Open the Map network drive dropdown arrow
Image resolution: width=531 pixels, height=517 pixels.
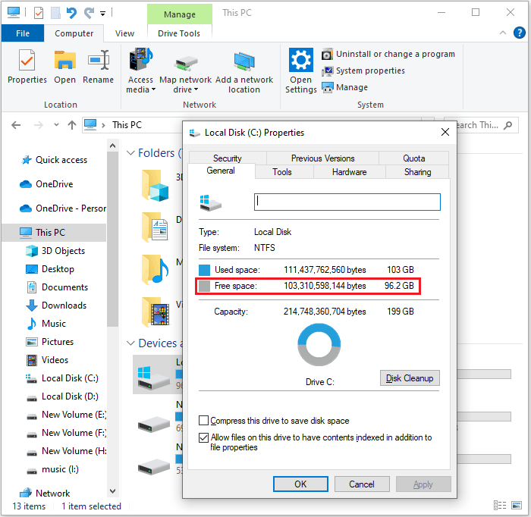click(x=196, y=89)
